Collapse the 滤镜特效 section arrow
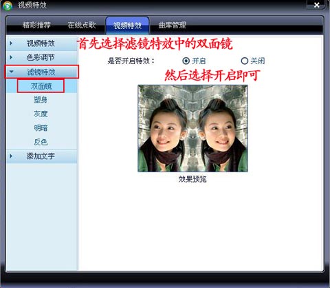Image resolution: width=330 pixels, height=288 pixels. click(11, 72)
